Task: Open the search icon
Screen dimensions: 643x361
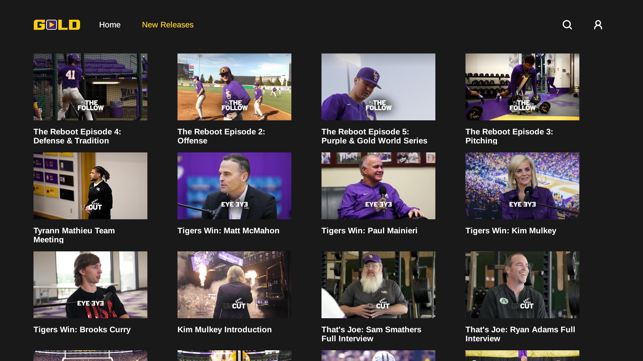Action: pos(567,25)
